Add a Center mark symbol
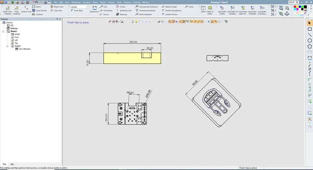 point(121,7)
